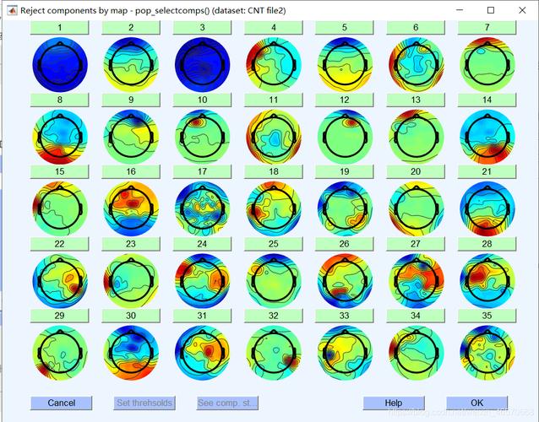
Task: Click the component 31 scalp map
Action: (x=202, y=353)
